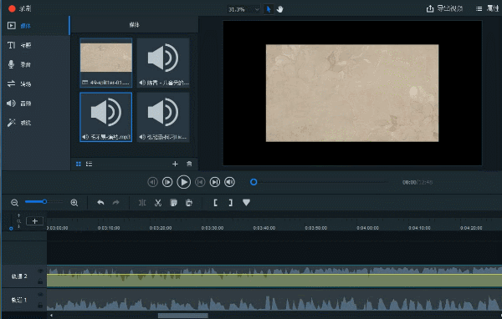Step back one frame
This screenshot has width=502, height=319.
click(x=153, y=182)
